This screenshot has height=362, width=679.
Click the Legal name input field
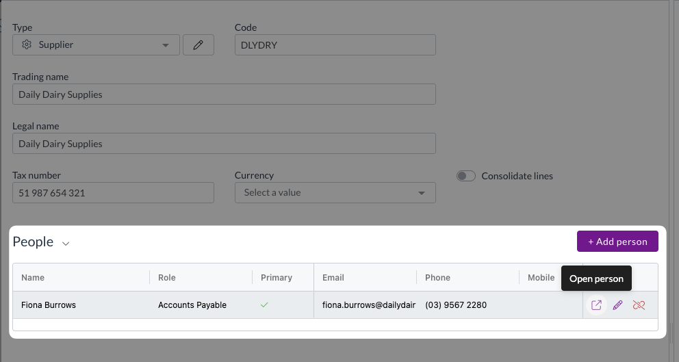(x=224, y=143)
